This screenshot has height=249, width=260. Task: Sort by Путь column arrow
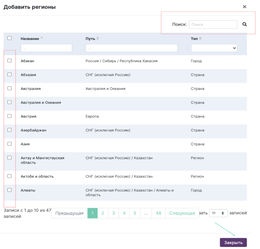click(x=98, y=38)
